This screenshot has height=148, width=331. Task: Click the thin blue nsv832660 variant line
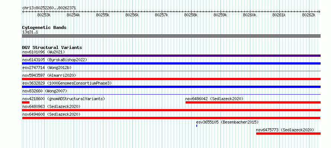[x=171, y=95]
